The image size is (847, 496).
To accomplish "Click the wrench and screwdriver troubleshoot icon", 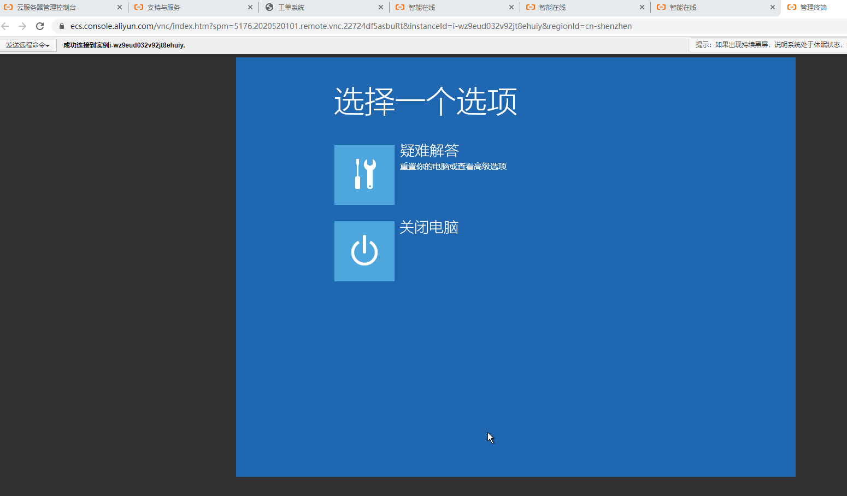I will tap(364, 174).
